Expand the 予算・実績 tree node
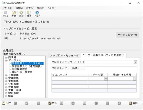The height and width of the screenshot is (110, 143). point(6,90)
